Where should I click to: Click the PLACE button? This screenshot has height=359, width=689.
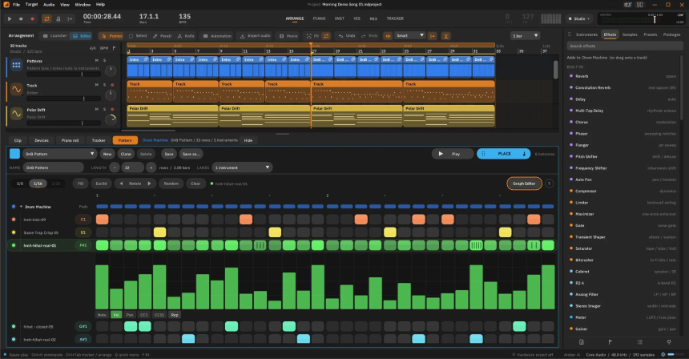coord(504,154)
